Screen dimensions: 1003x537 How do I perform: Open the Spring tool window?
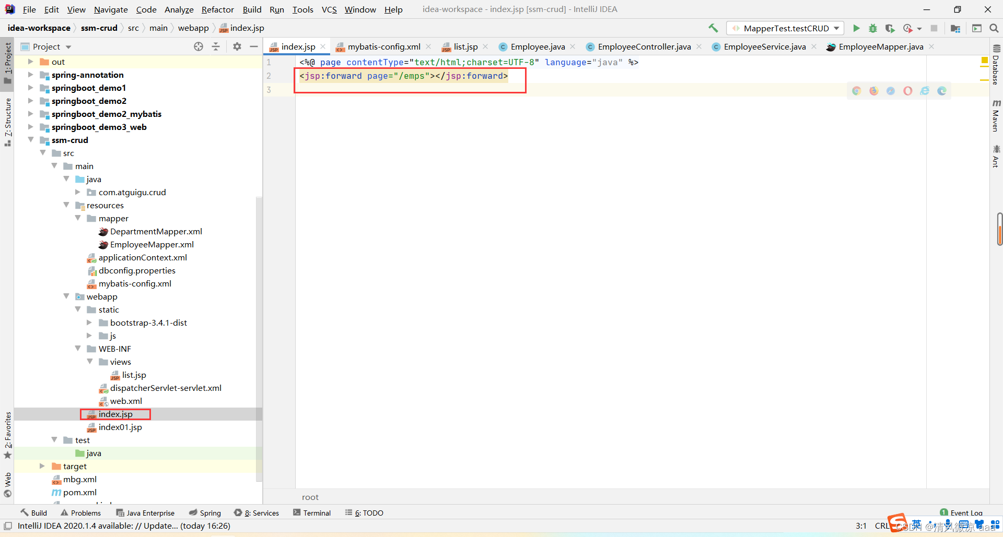(205, 513)
